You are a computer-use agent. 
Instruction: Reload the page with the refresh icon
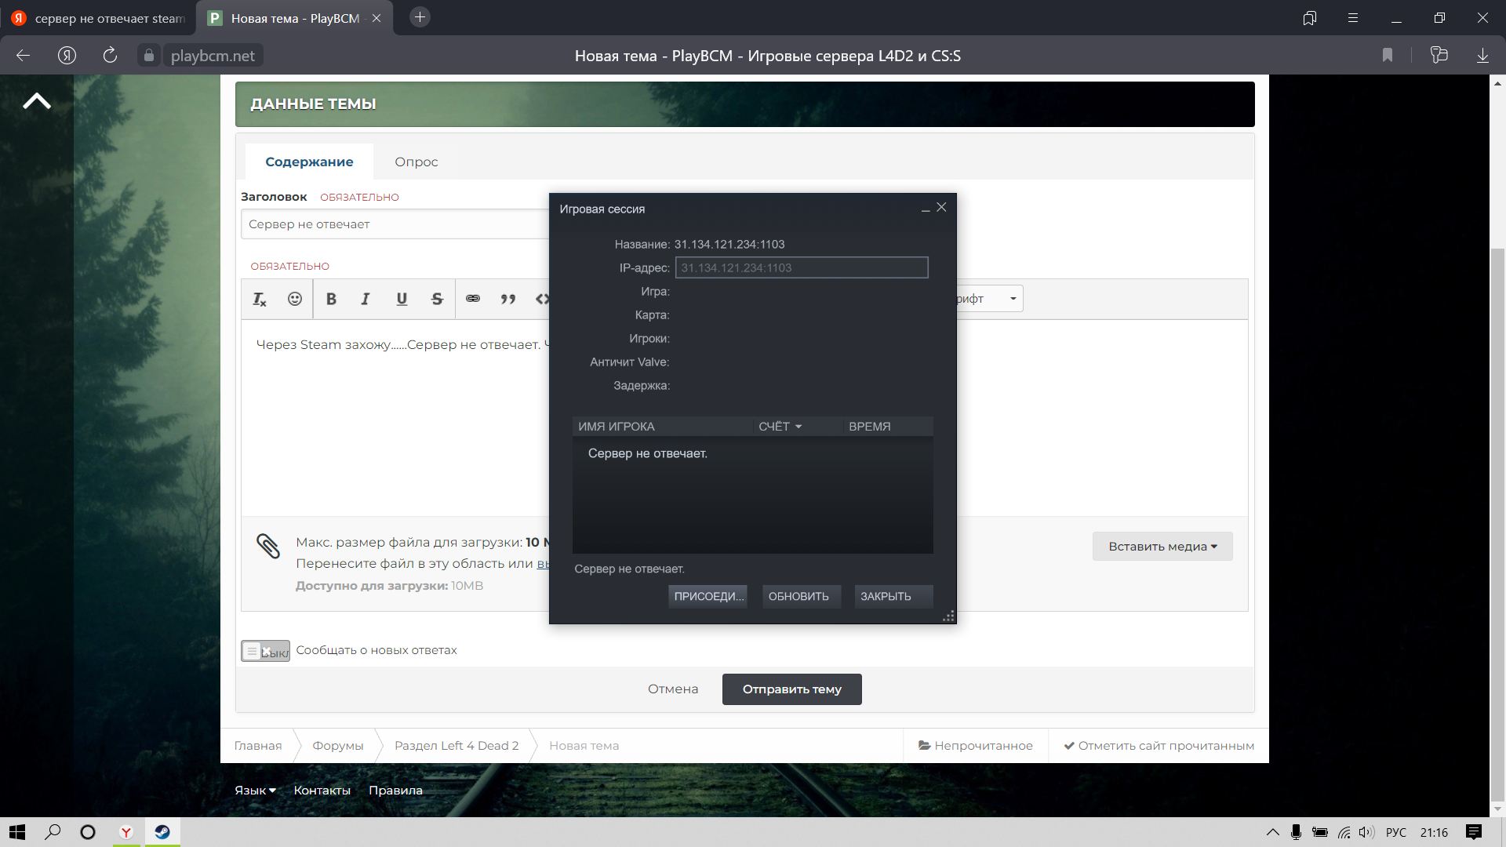110,55
